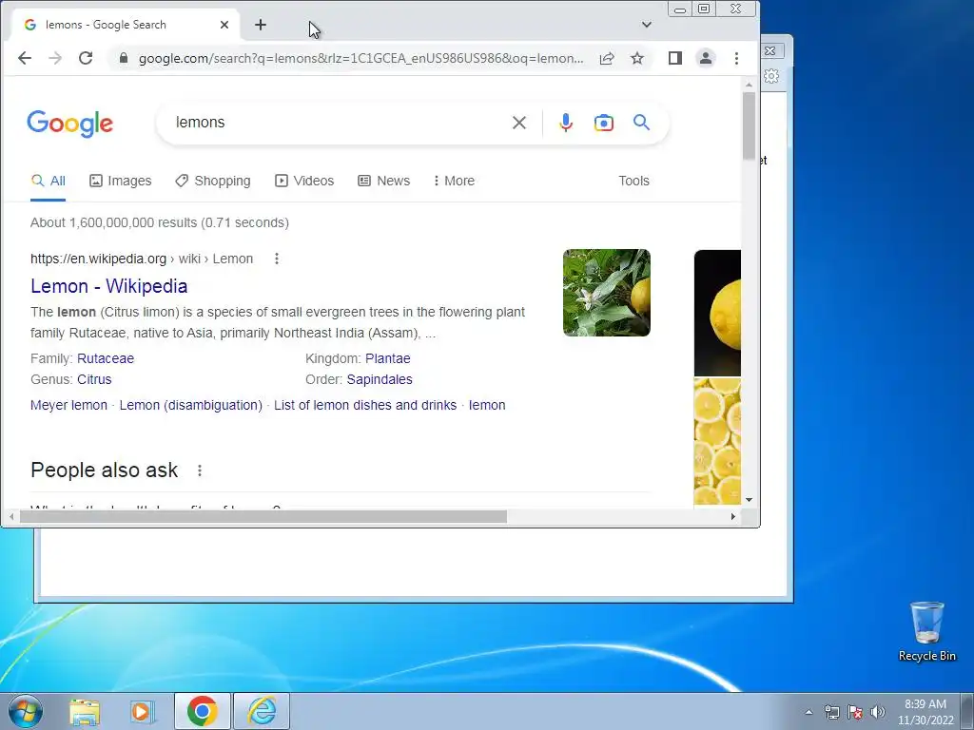The height and width of the screenshot is (730, 974).
Task: Click the settings gear in background window
Action: (x=771, y=76)
